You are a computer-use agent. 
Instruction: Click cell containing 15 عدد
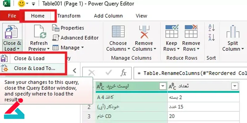point(203,107)
